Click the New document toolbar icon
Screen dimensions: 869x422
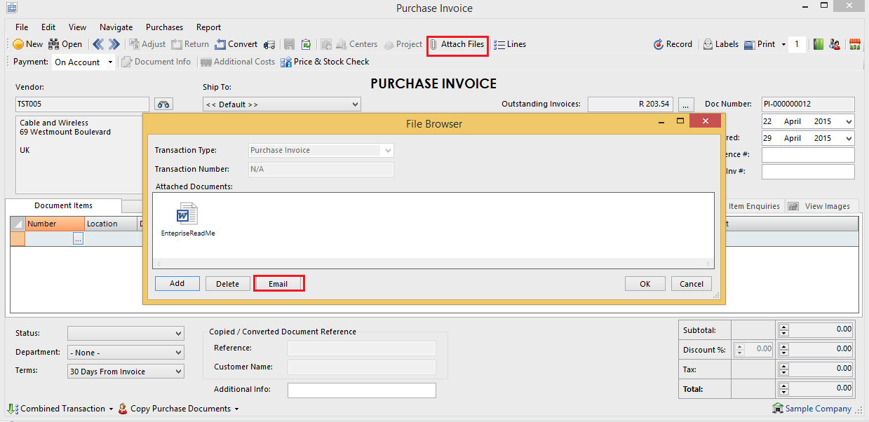(x=27, y=44)
